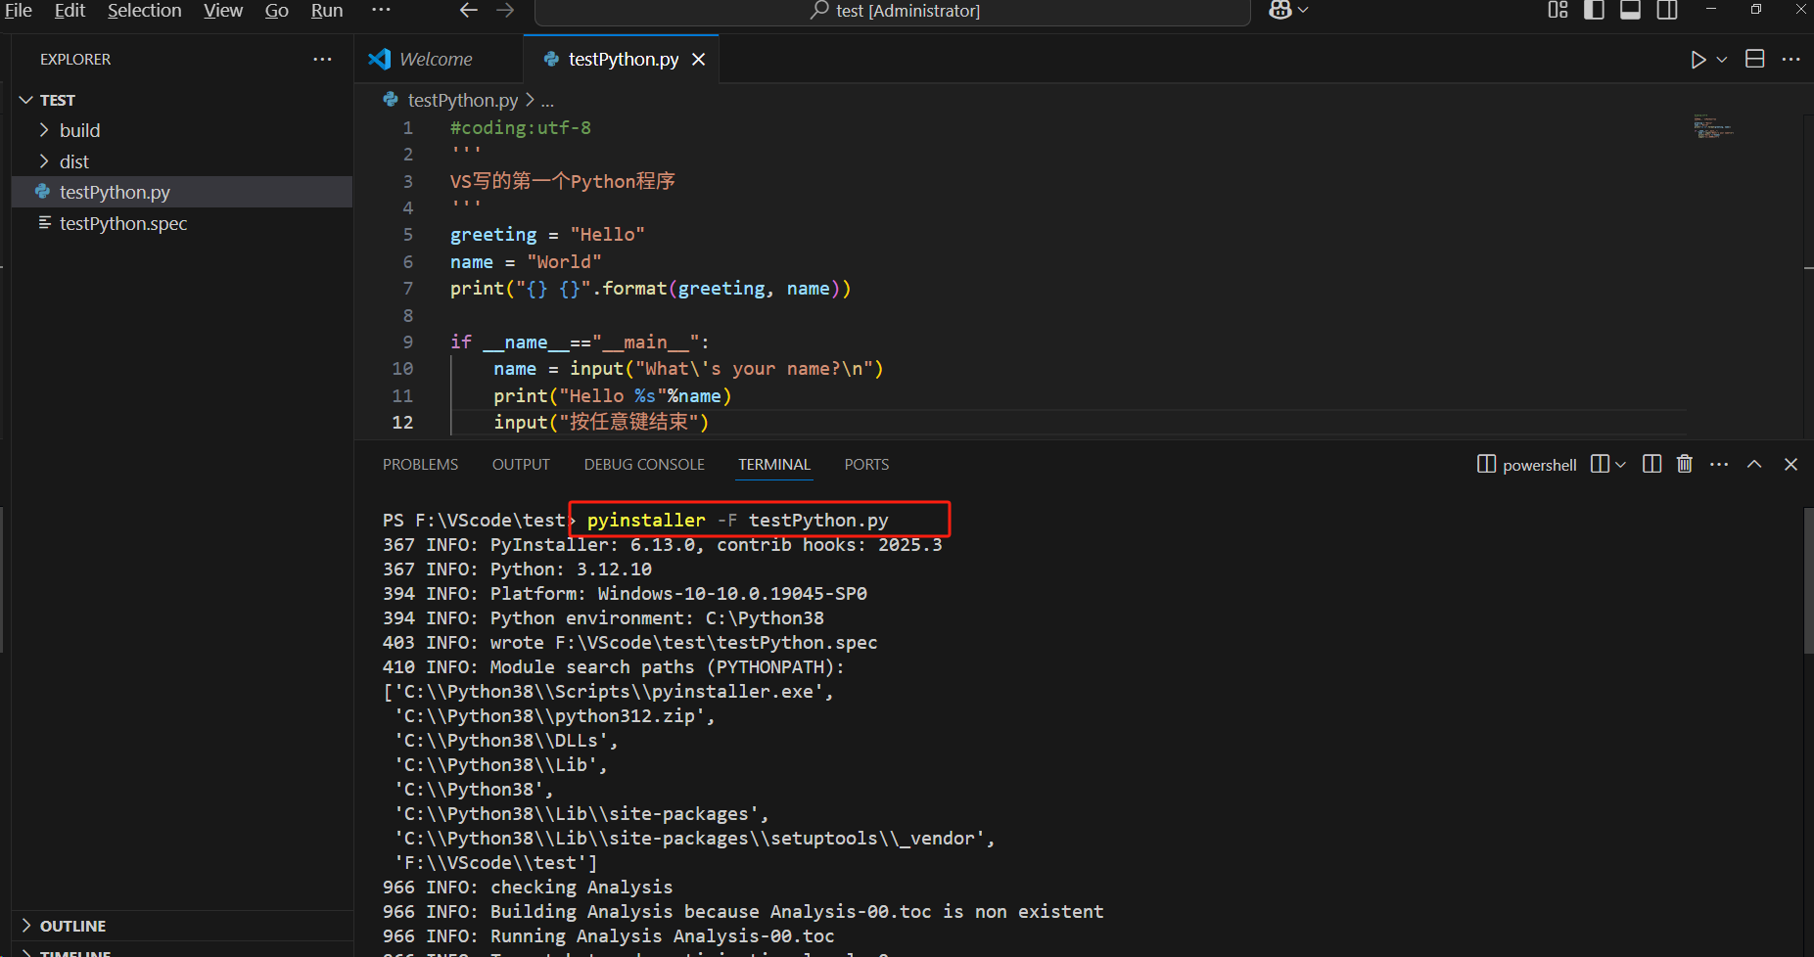Click the powershell terminal label

(1540, 465)
